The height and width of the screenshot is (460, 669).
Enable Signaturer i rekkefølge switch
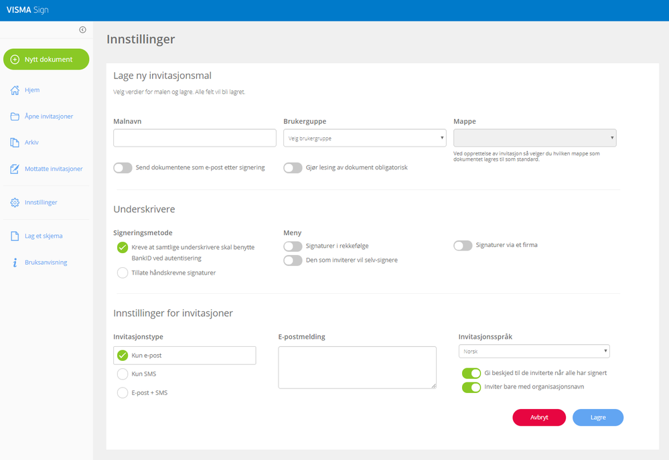point(293,246)
